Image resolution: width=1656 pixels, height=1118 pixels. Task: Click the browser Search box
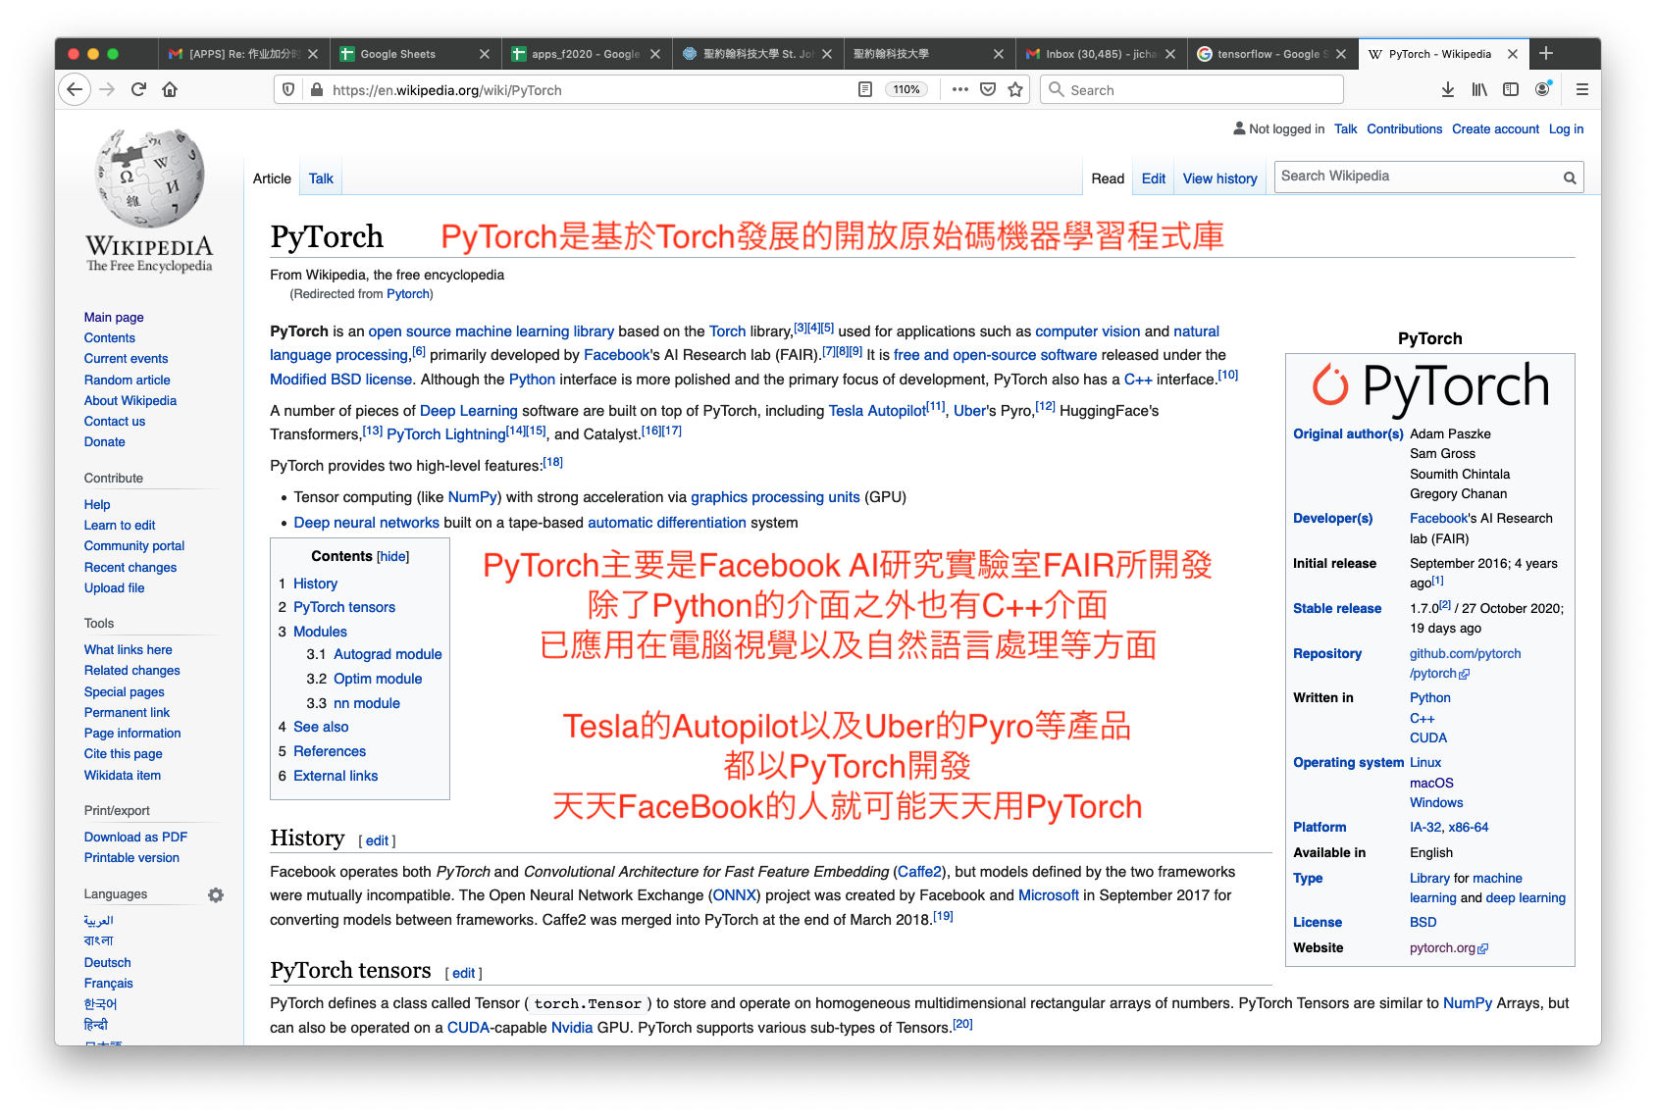tap(1191, 89)
